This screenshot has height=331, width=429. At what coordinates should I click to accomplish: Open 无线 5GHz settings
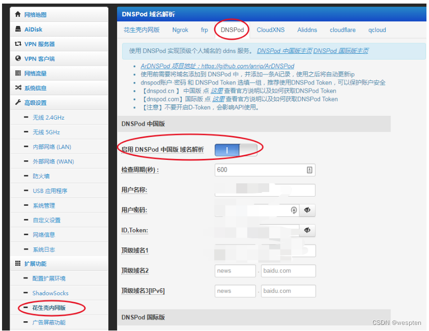click(x=46, y=132)
